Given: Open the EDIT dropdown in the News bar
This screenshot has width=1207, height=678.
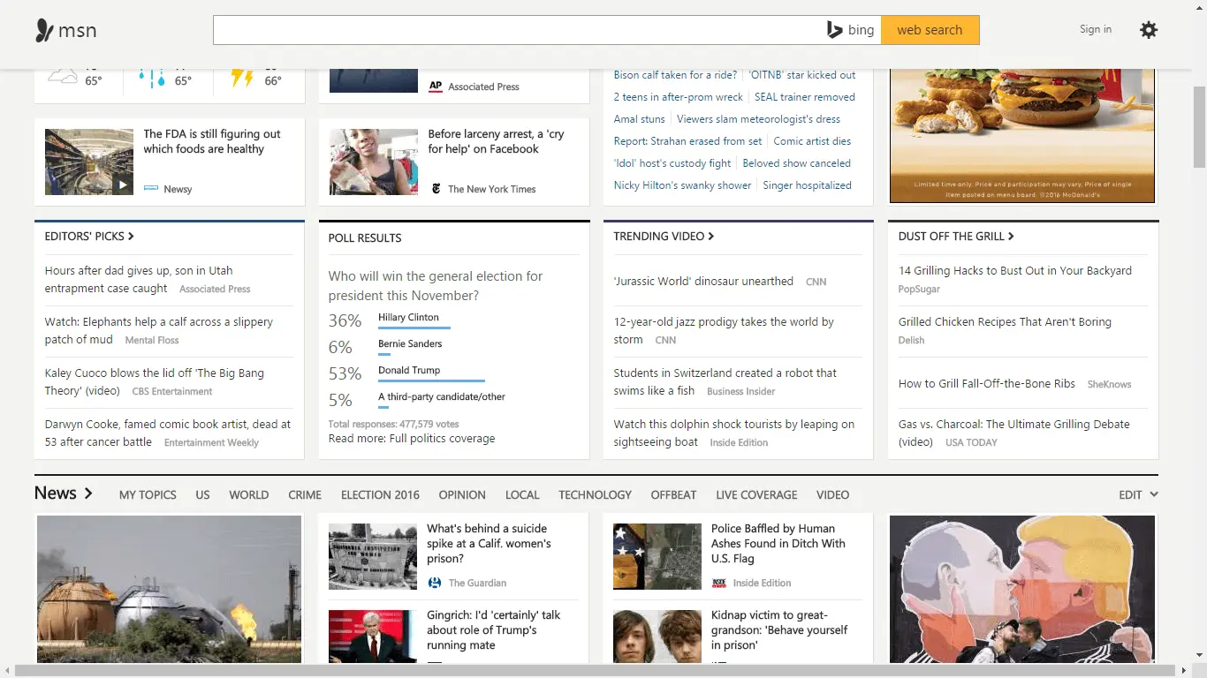Looking at the screenshot, I should click(1138, 495).
